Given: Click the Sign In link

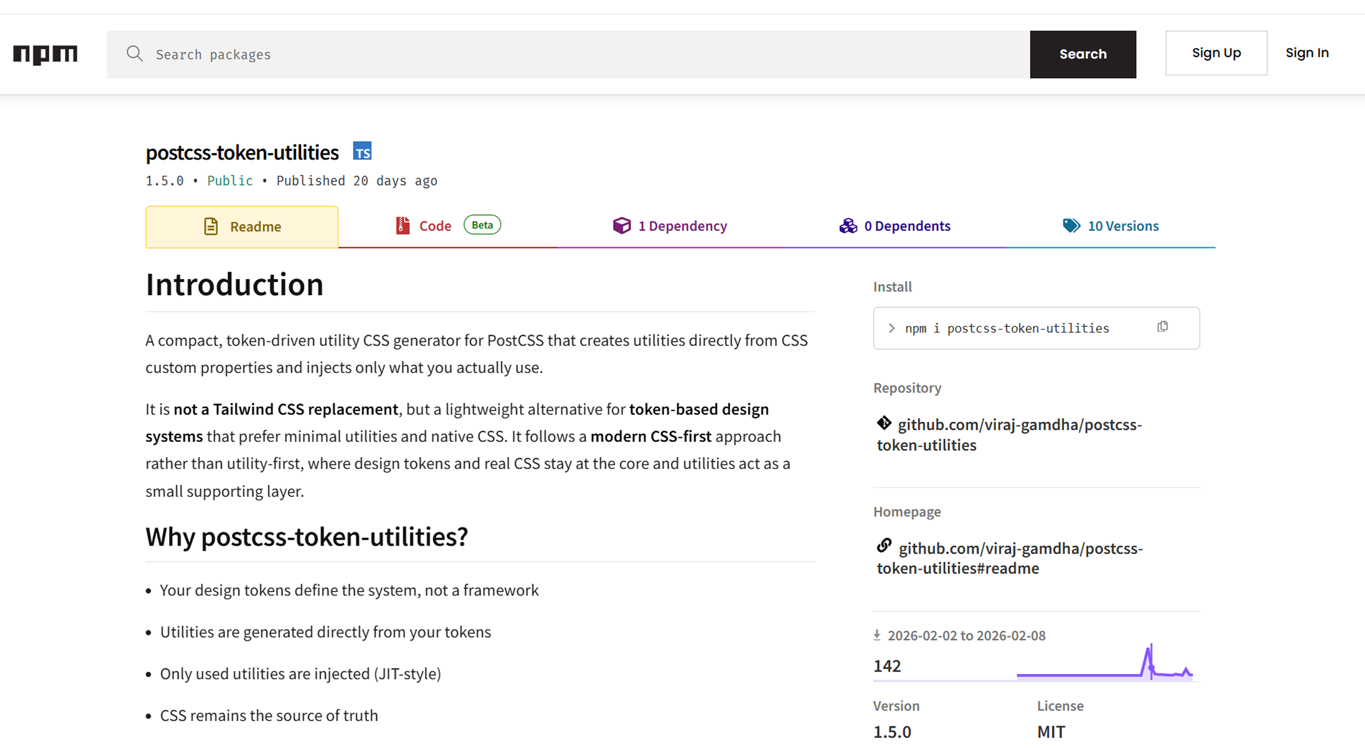Looking at the screenshot, I should [x=1307, y=53].
